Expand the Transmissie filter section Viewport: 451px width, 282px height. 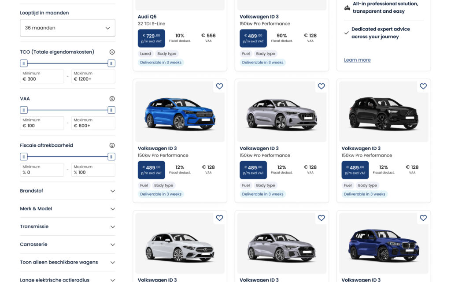pyautogui.click(x=67, y=226)
